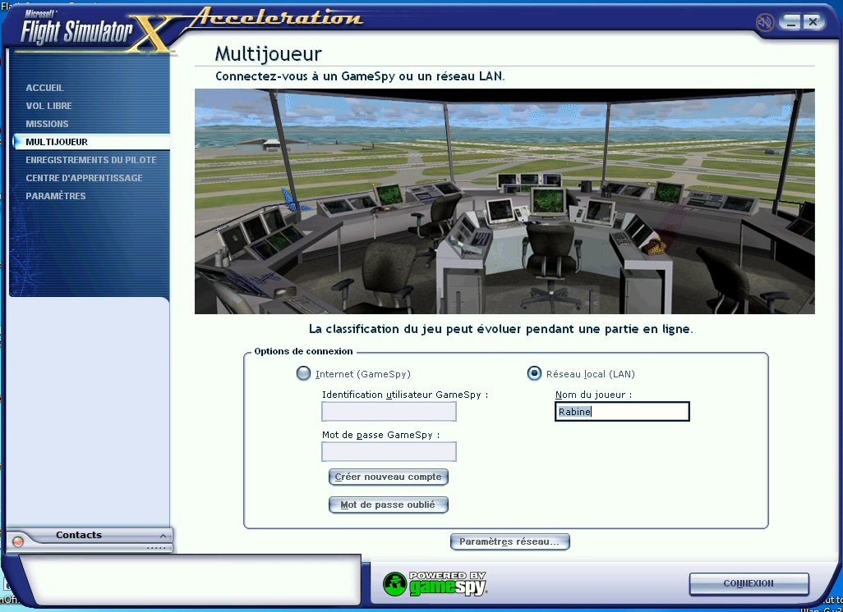
Task: Click the Contacts red status indicator
Action: click(18, 541)
